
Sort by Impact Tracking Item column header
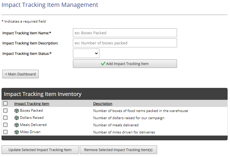[x=32, y=104]
